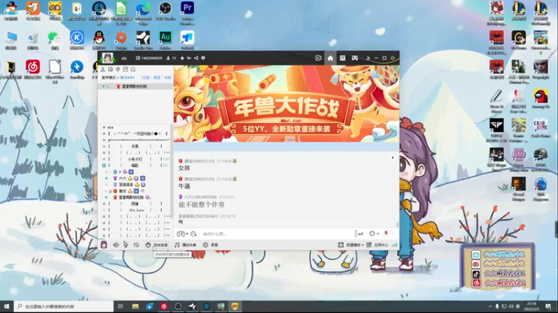Click the send enter icon in chat input

[361, 234]
